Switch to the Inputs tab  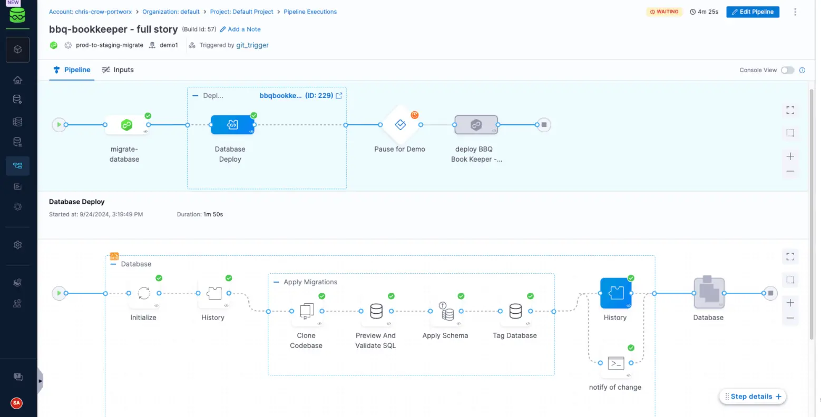pyautogui.click(x=118, y=69)
